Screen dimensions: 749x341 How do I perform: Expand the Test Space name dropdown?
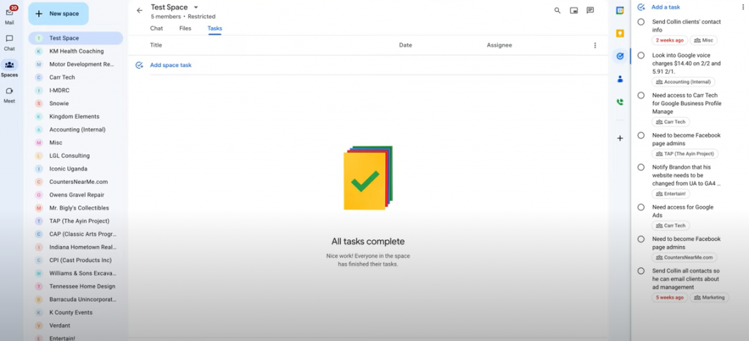(196, 7)
